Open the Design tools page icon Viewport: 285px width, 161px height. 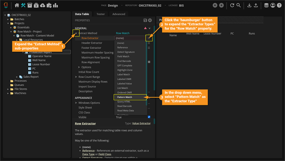pyautogui.click(x=23, y=5)
